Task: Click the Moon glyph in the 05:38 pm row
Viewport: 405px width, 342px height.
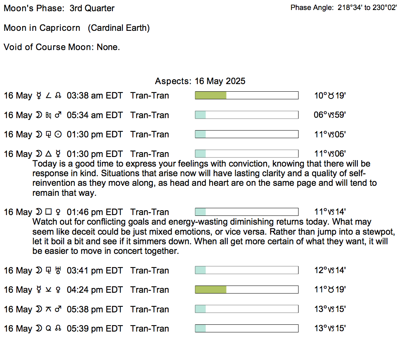Action: [x=39, y=310]
